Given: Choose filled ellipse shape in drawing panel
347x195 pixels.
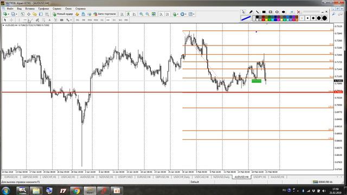Looking at the screenshot, I should 284,12.
